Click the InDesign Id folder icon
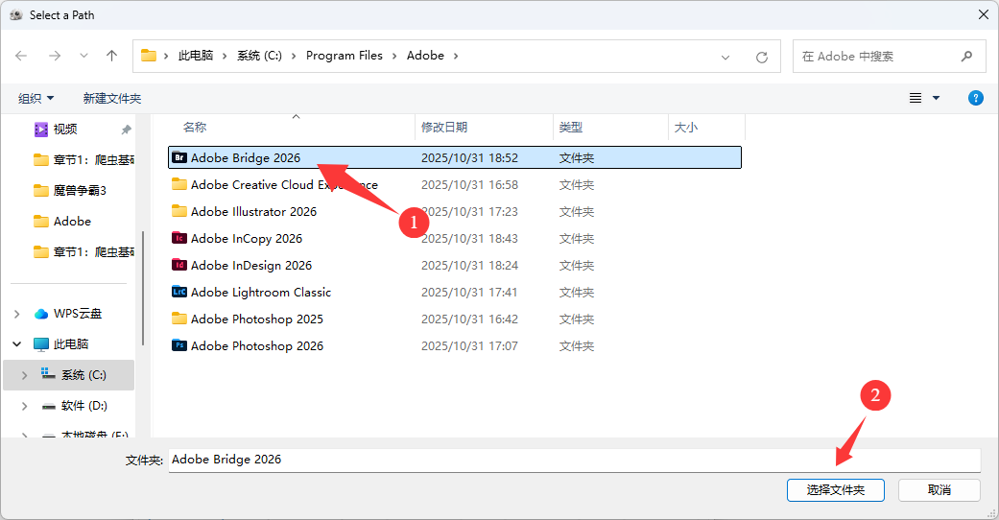The image size is (999, 520). tap(179, 265)
